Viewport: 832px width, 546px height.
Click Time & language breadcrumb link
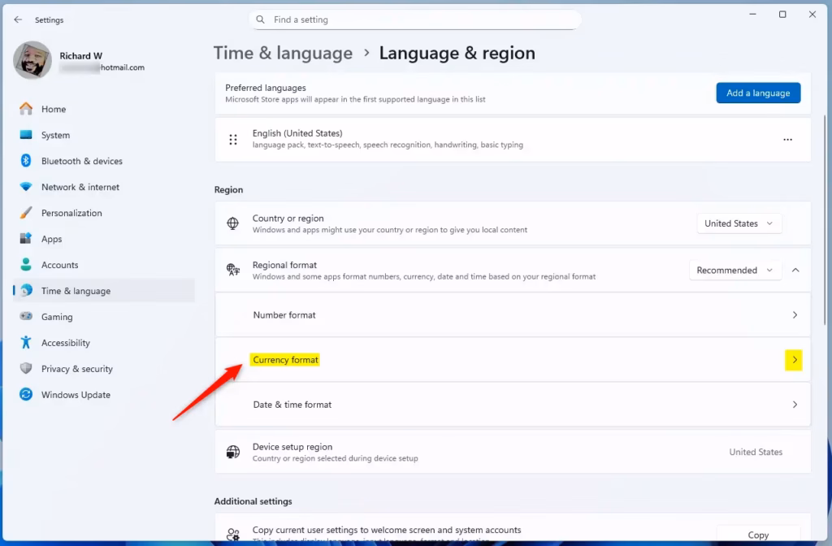tap(283, 53)
